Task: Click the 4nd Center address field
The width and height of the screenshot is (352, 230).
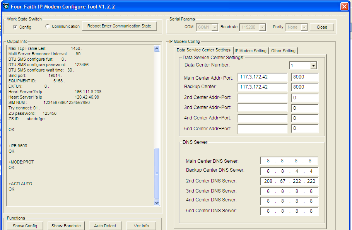Action: pyautogui.click(x=262, y=118)
